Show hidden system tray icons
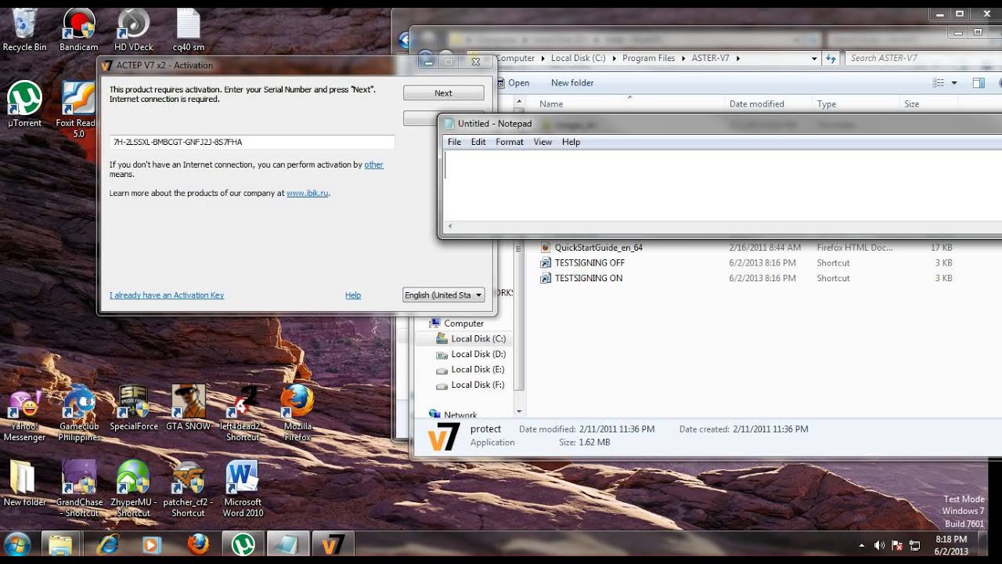The image size is (1002, 564). click(x=862, y=545)
